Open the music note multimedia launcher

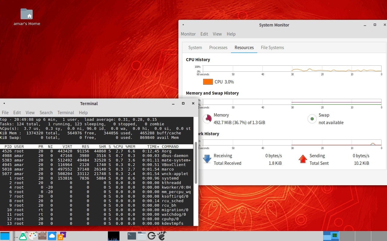click(61, 236)
